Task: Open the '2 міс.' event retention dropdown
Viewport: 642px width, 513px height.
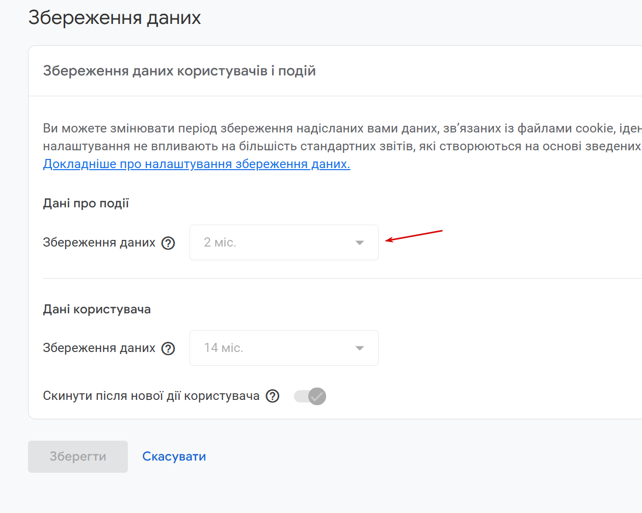Action: tap(284, 242)
